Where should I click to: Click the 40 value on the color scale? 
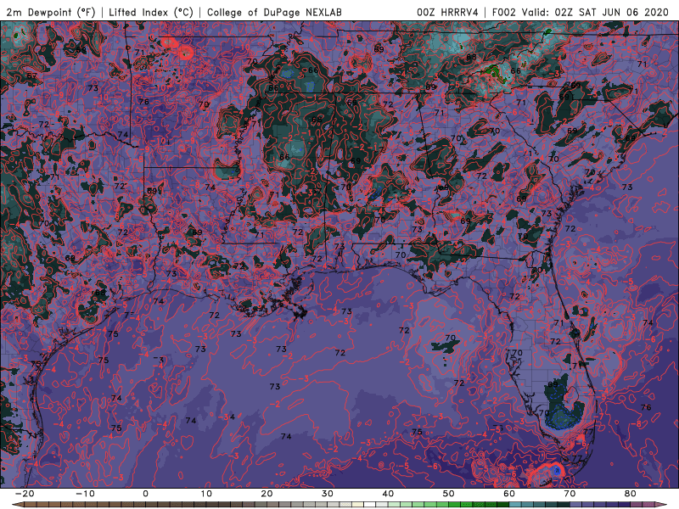(x=388, y=494)
